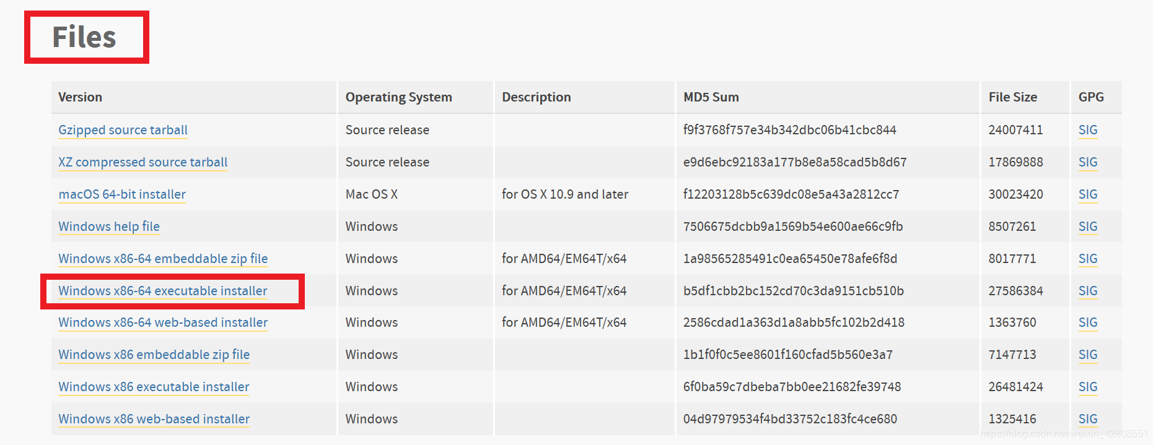The height and width of the screenshot is (445, 1153).
Task: Open Windows x86-64 web-based installer link
Action: [x=163, y=322]
